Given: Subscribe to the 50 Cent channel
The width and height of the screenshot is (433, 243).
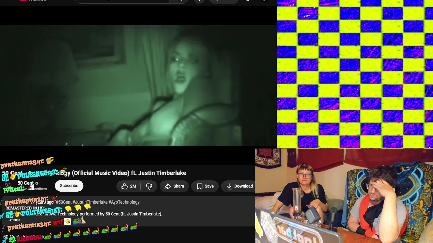Looking at the screenshot, I should click(x=69, y=186).
